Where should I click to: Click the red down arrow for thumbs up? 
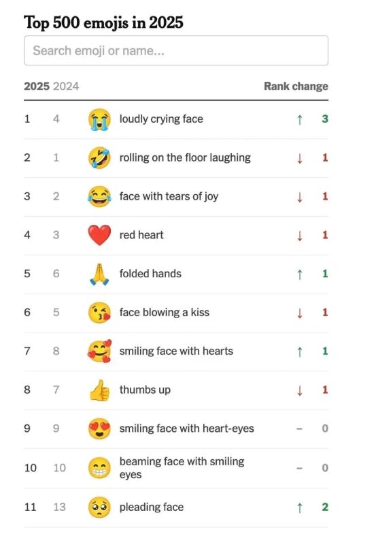click(300, 390)
